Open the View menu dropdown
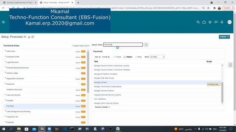 pyautogui.click(x=97, y=57)
